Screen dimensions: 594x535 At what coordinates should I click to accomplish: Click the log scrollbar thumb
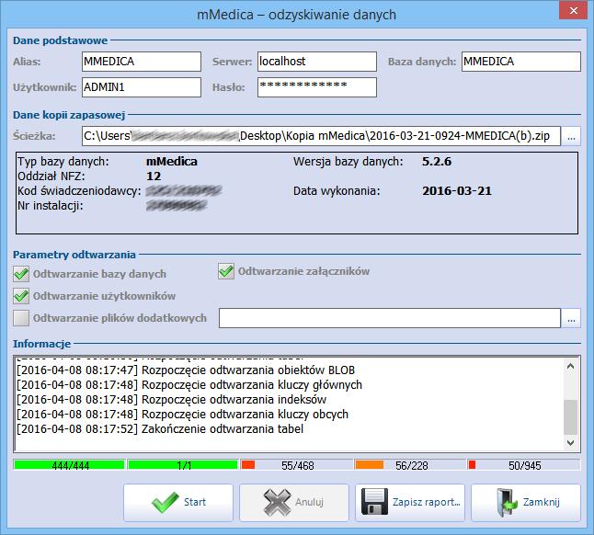[570, 417]
